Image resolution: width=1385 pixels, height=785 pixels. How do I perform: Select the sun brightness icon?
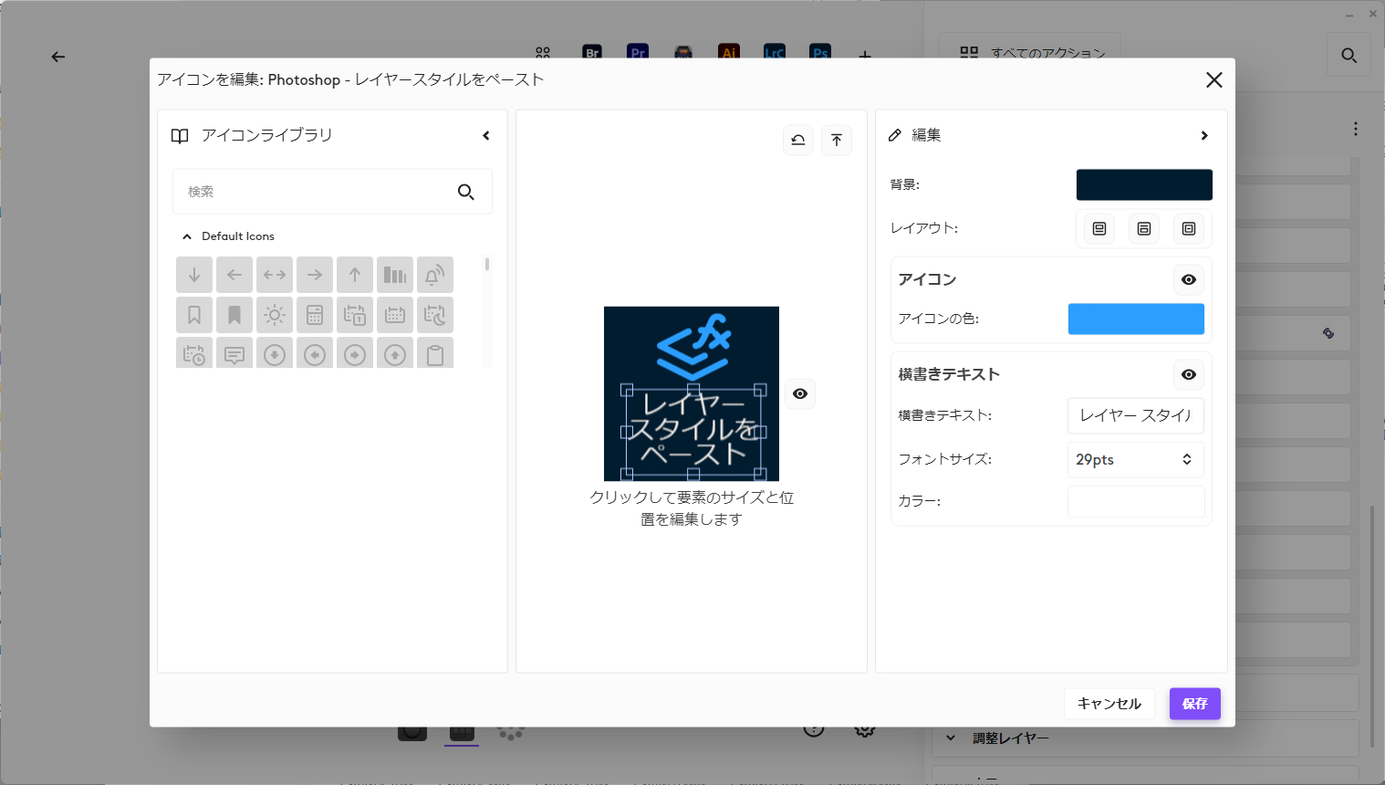point(275,314)
